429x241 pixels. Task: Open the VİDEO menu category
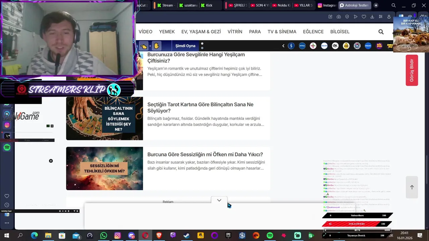pos(145,32)
